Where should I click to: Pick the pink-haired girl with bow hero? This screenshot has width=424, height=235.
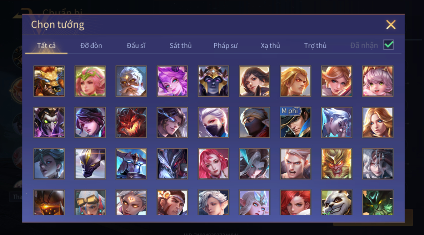click(378, 81)
